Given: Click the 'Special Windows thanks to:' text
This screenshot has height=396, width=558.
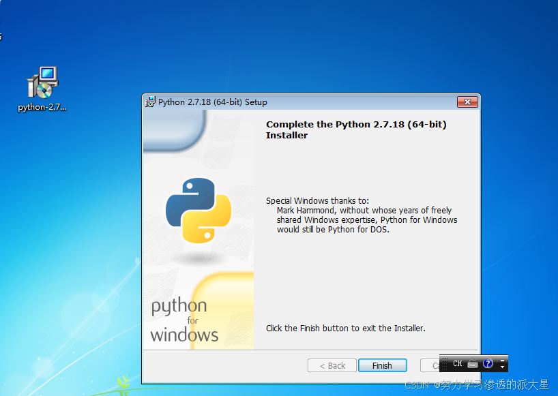Looking at the screenshot, I should click(317, 200).
